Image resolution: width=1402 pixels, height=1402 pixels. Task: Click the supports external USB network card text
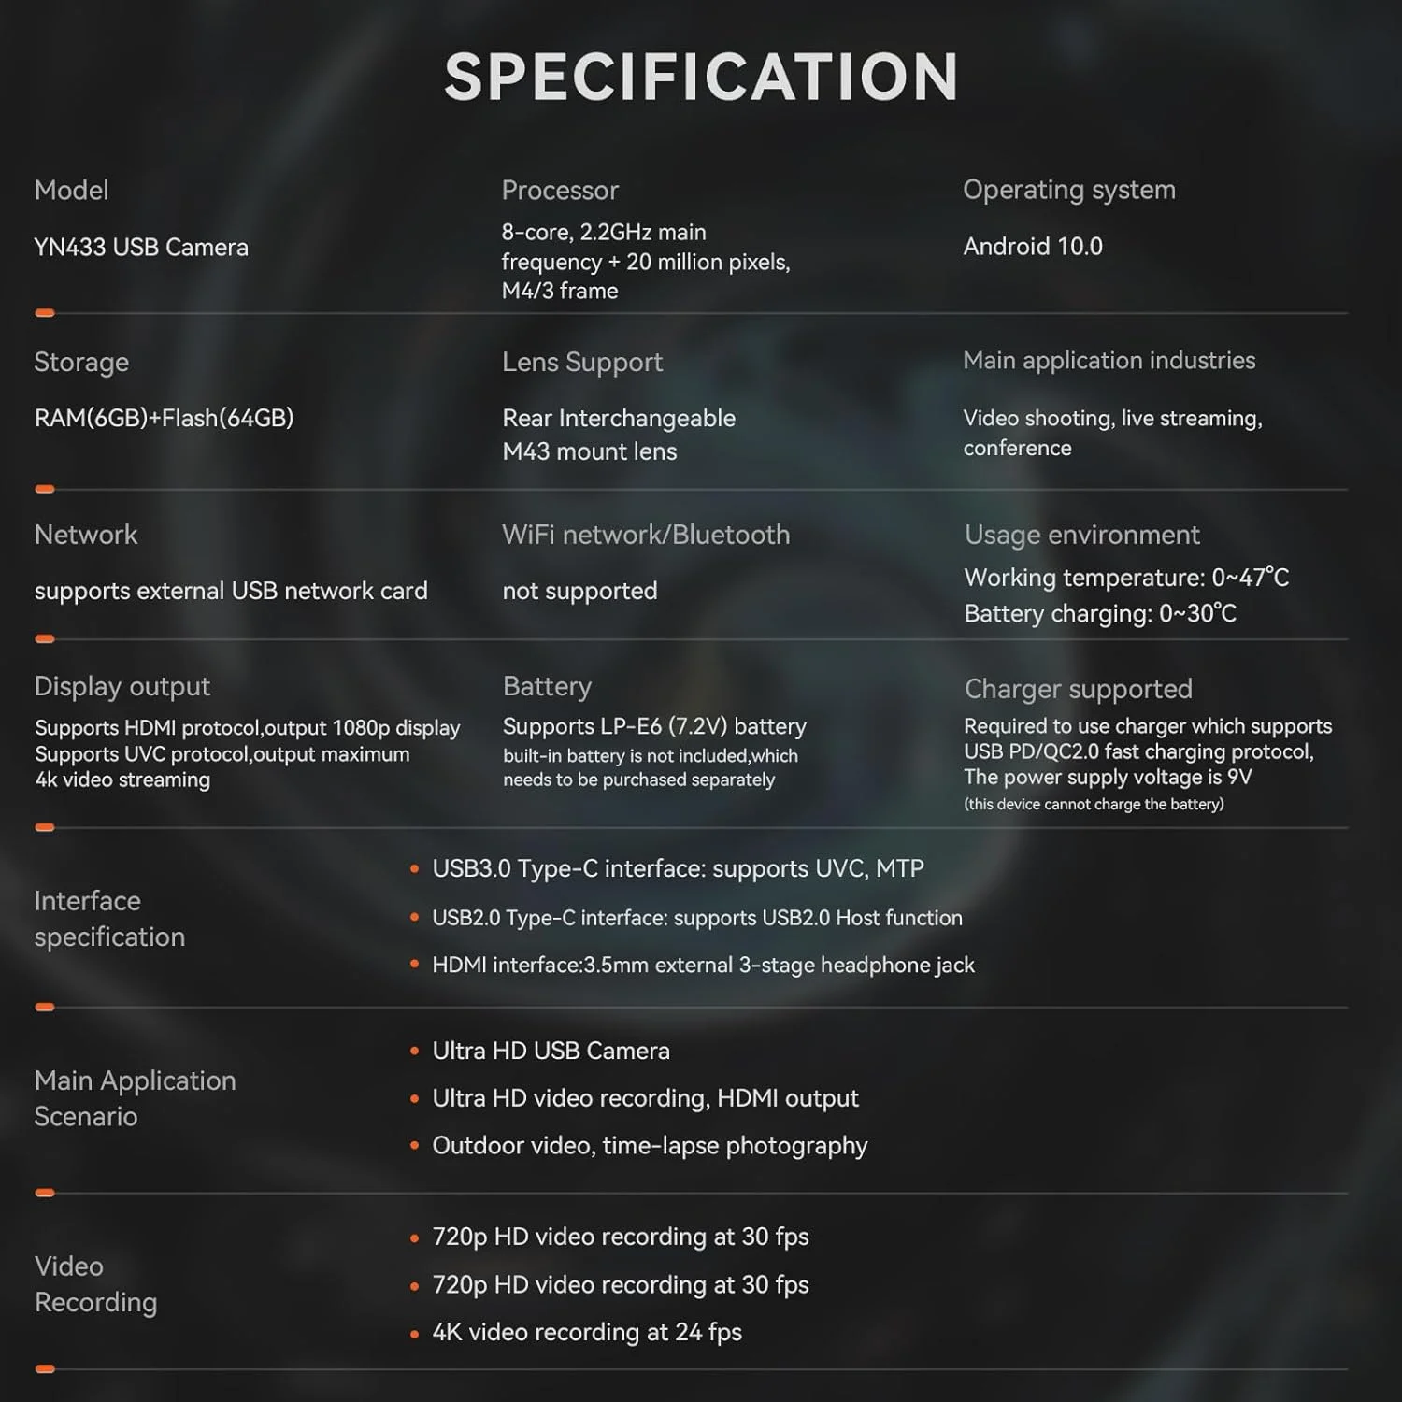tap(231, 591)
